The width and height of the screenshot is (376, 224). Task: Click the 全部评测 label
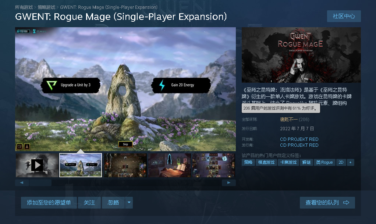(x=249, y=120)
